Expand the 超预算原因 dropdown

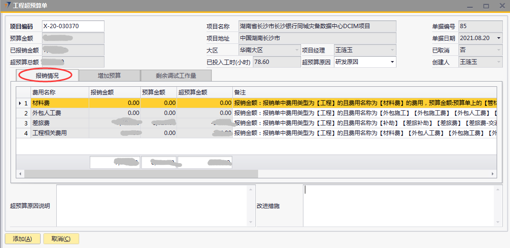pos(392,62)
